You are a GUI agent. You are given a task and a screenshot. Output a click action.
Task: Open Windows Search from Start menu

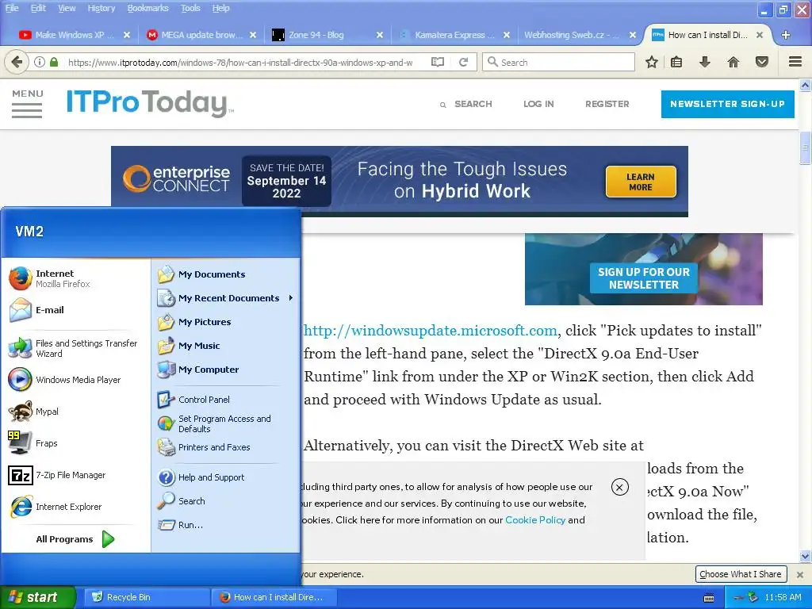click(226, 501)
